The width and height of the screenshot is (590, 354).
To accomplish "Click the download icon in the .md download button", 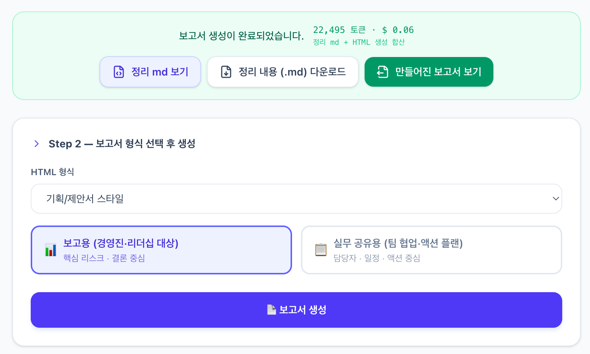I will point(226,71).
